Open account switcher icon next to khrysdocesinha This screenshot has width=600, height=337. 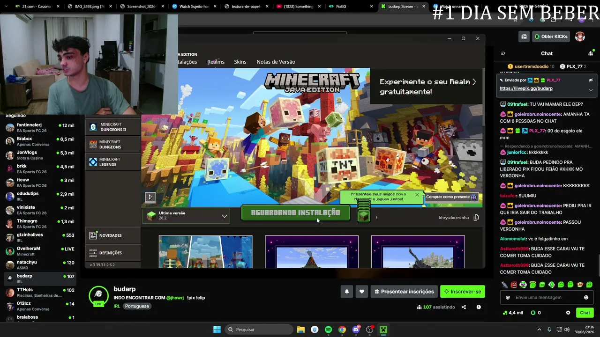click(x=476, y=217)
